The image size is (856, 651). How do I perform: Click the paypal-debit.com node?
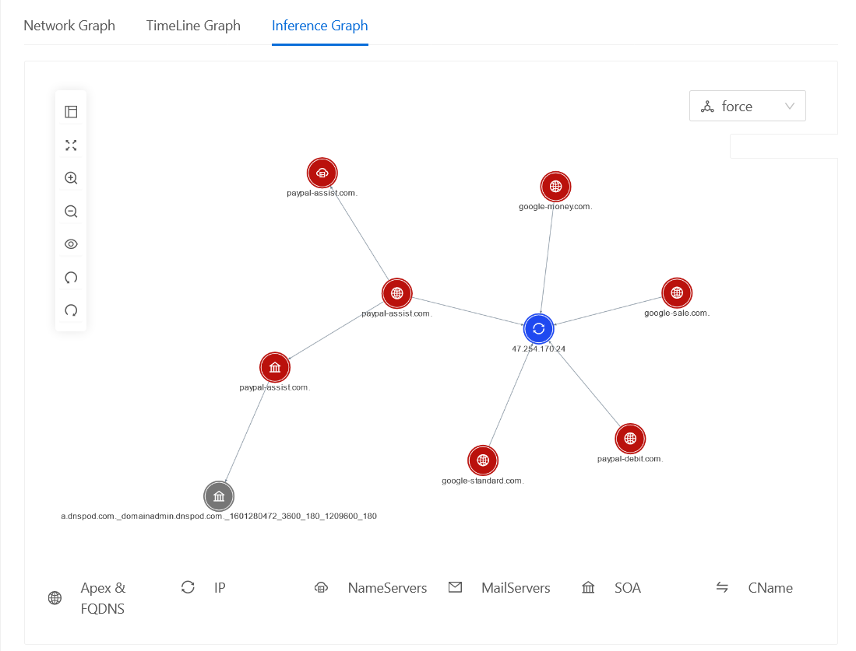[x=629, y=439]
